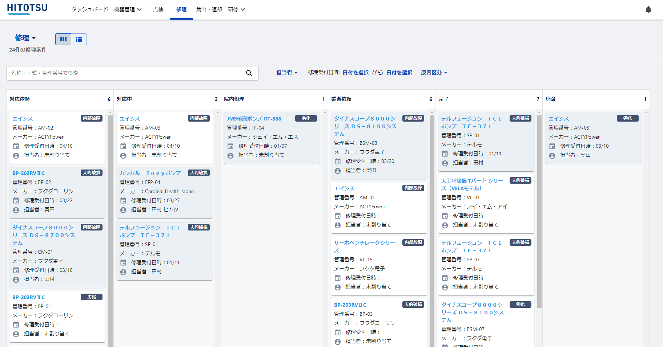This screenshot has height=347, width=663.
Task: Click the 廃棄 column header
Action: [x=596, y=99]
